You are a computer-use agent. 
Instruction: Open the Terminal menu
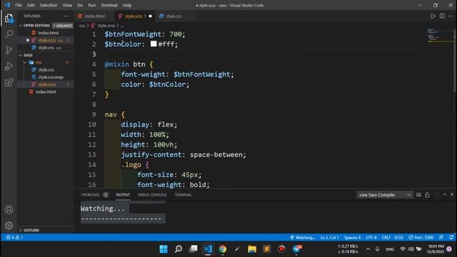coord(109,5)
